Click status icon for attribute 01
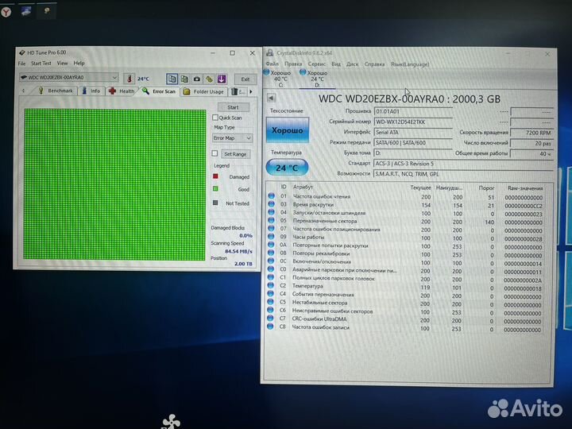Screen dimensions: 572x429 pos(272,196)
